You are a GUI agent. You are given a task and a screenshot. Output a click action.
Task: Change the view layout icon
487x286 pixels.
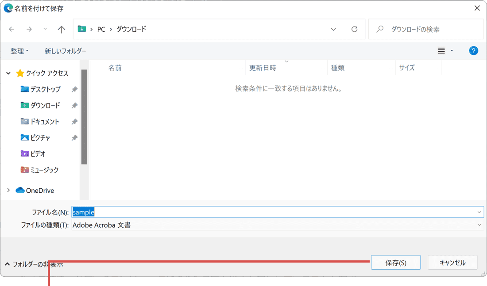click(441, 50)
